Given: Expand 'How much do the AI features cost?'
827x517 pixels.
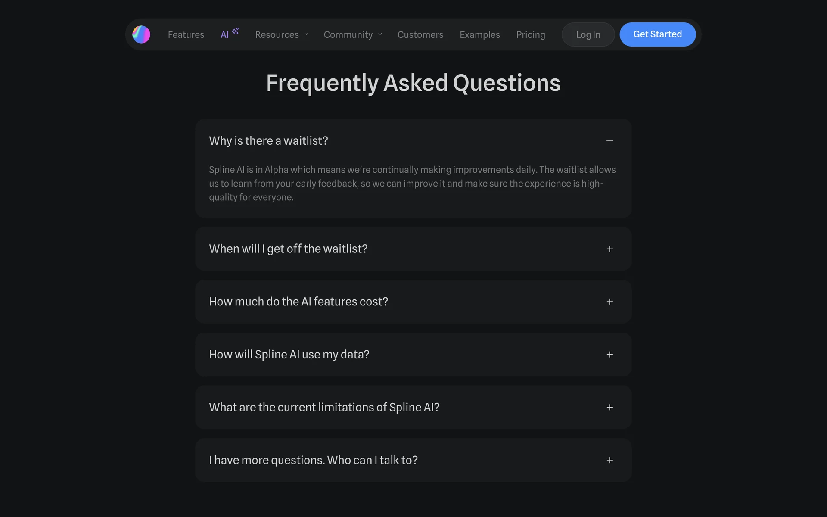Looking at the screenshot, I should tap(298, 302).
